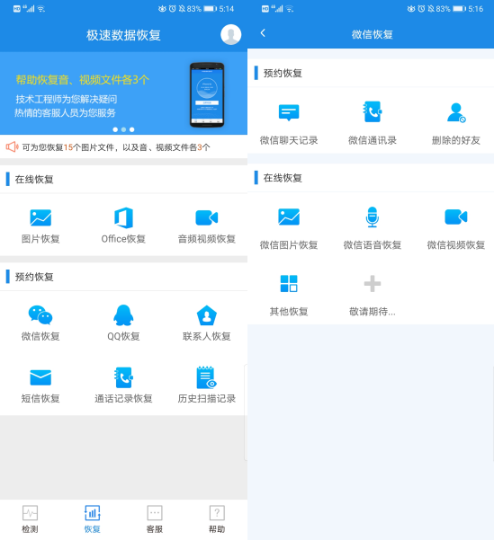Switch to the 检测 tab
Image resolution: width=494 pixels, height=540 pixels.
pos(30,519)
